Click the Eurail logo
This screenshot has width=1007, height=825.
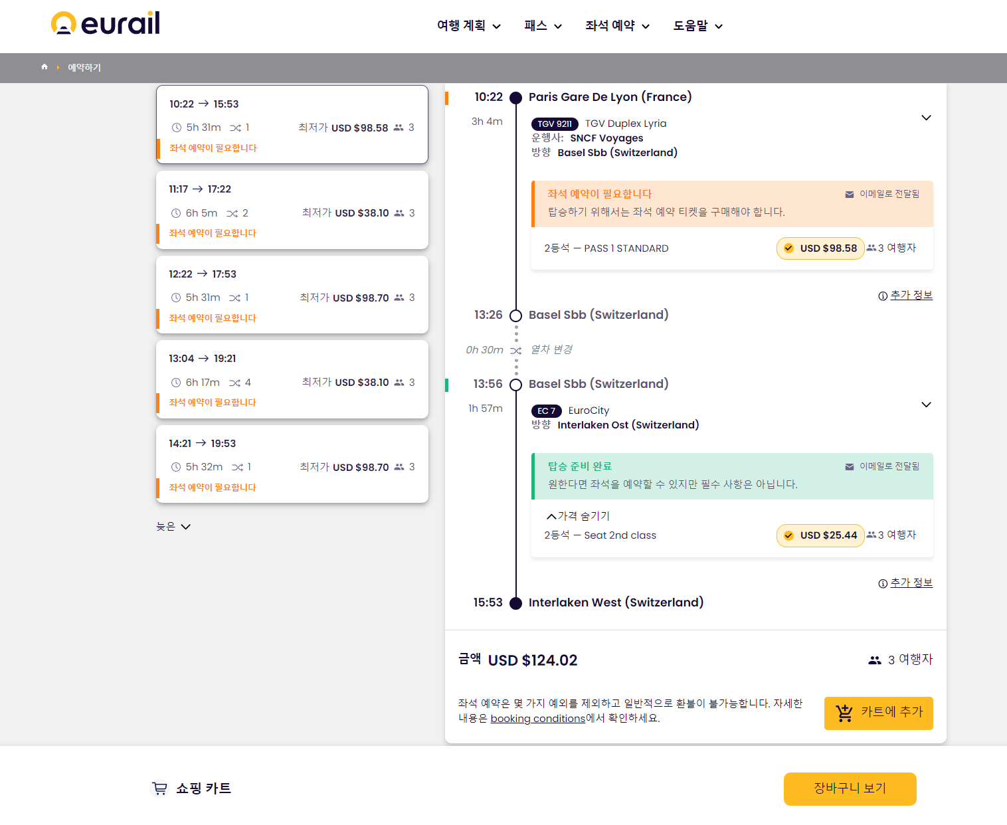[x=106, y=23]
